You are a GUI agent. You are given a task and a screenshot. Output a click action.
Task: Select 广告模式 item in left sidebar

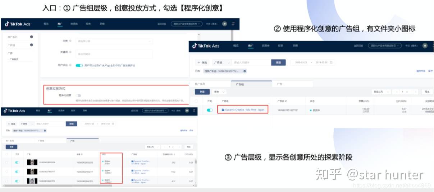pos(14,59)
